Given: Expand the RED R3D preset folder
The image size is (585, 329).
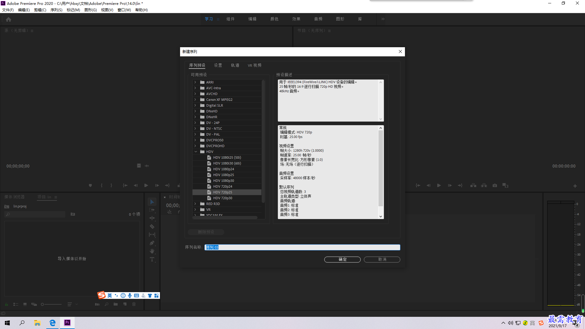Looking at the screenshot, I should coord(195,204).
